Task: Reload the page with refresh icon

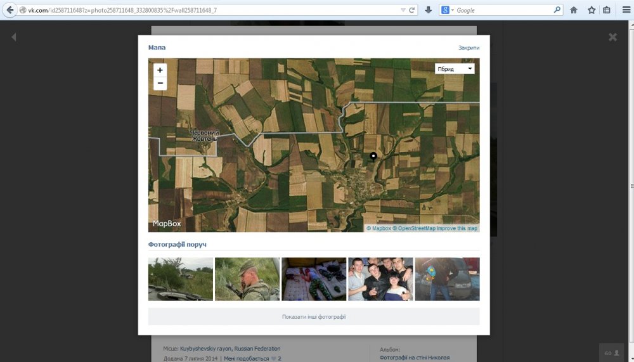Action: [x=412, y=10]
